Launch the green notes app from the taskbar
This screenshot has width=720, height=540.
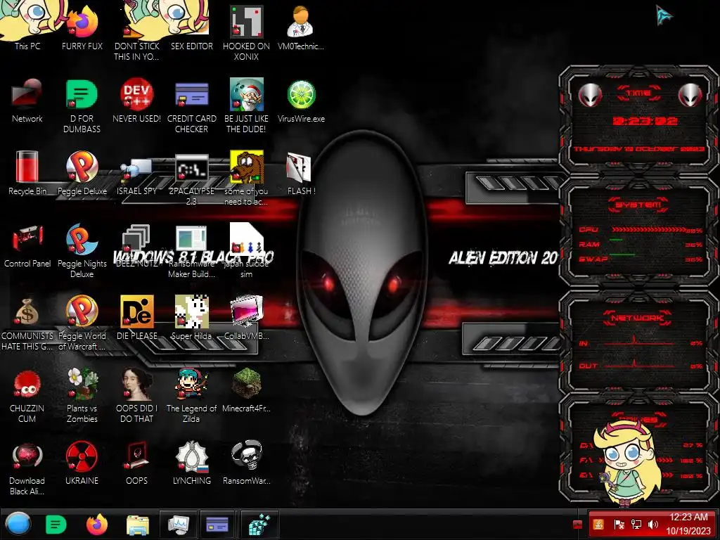pyautogui.click(x=56, y=525)
